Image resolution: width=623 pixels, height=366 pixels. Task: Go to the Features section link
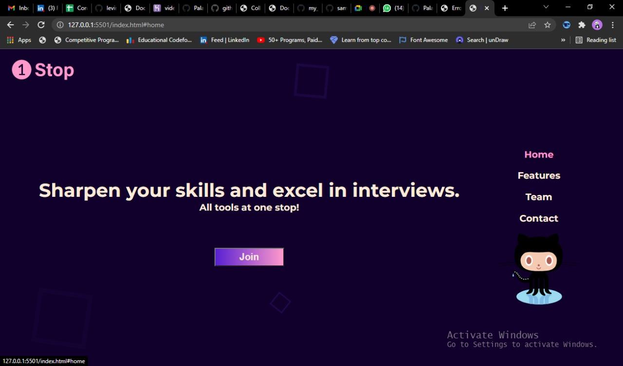click(x=539, y=175)
